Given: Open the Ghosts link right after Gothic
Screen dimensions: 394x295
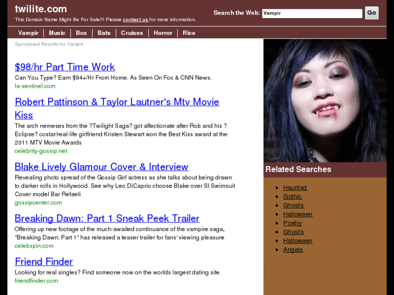Looking at the screenshot, I should 294,205.
